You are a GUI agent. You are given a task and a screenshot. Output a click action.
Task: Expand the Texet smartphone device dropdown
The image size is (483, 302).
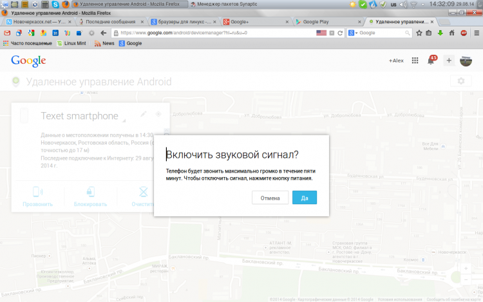click(124, 120)
